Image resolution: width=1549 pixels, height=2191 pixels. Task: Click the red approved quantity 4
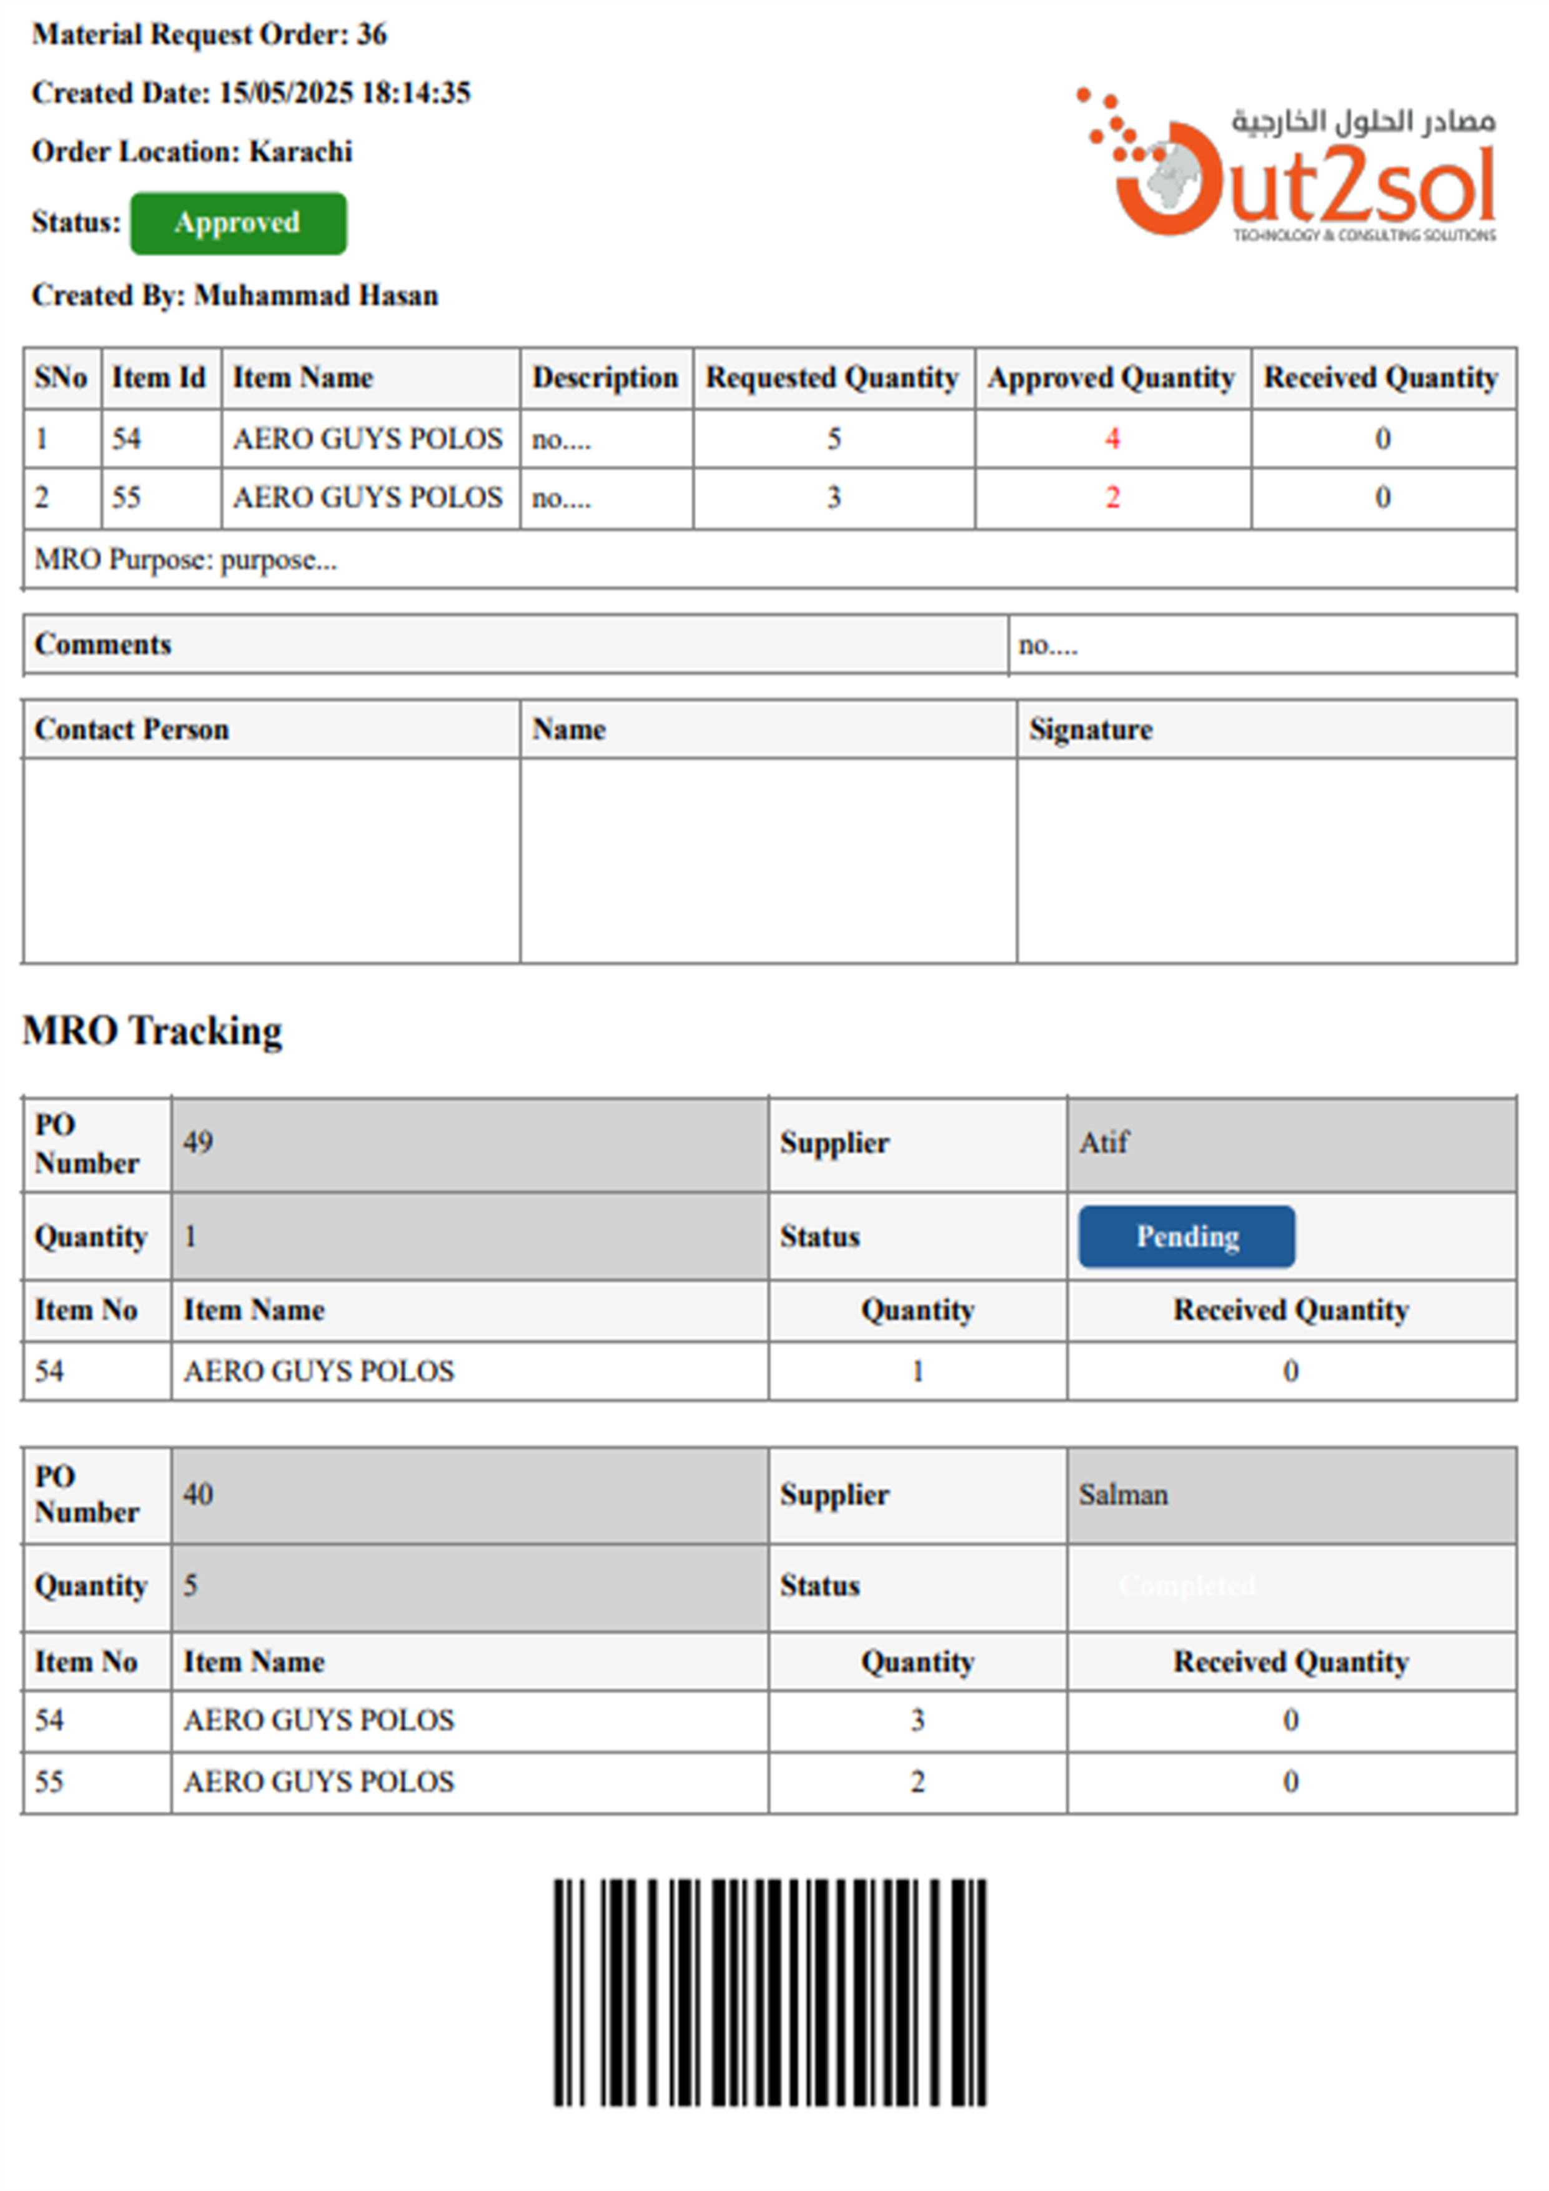click(x=1113, y=439)
